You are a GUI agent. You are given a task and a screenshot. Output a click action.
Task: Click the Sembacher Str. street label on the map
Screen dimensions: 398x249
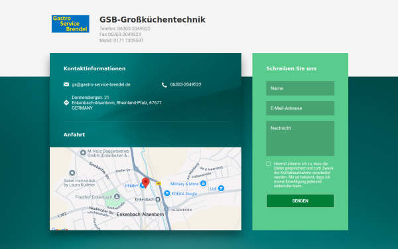pos(99,171)
